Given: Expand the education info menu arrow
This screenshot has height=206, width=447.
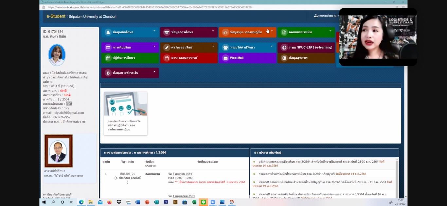Looking at the screenshot, I should pos(213,31).
